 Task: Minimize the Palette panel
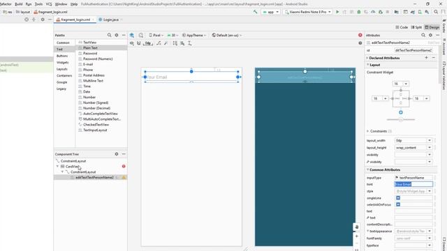(124, 35)
